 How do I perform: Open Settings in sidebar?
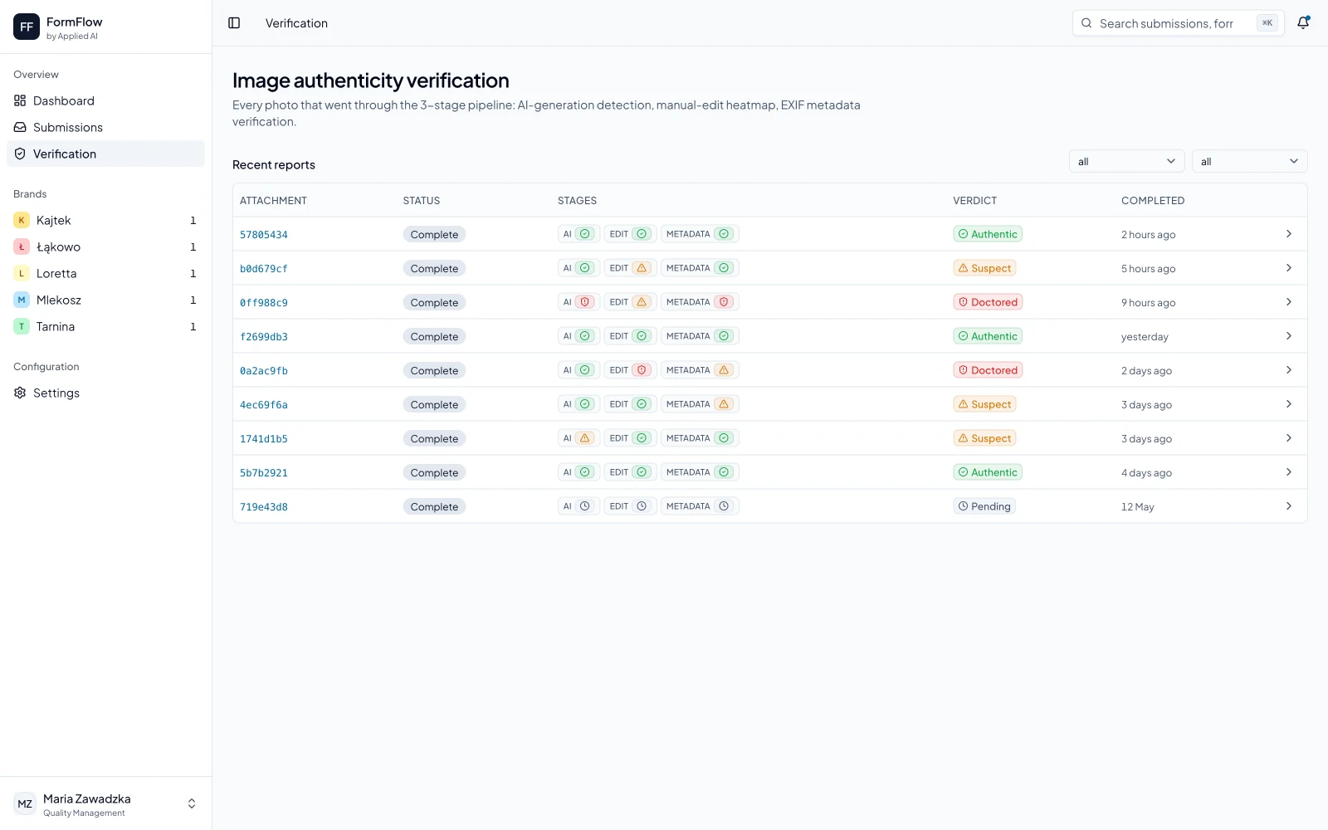(105, 393)
